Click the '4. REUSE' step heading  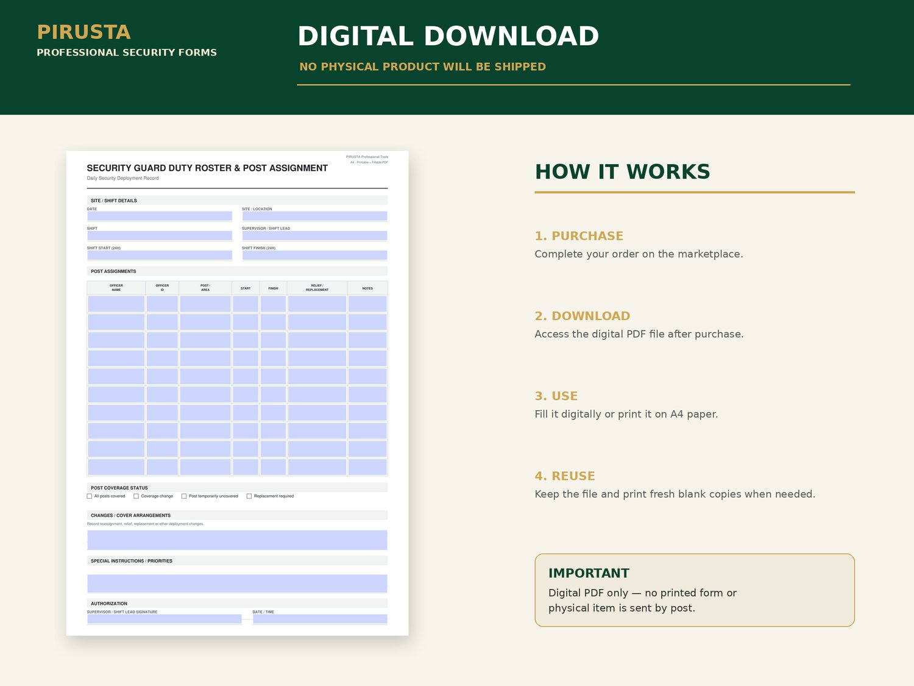pyautogui.click(x=565, y=476)
